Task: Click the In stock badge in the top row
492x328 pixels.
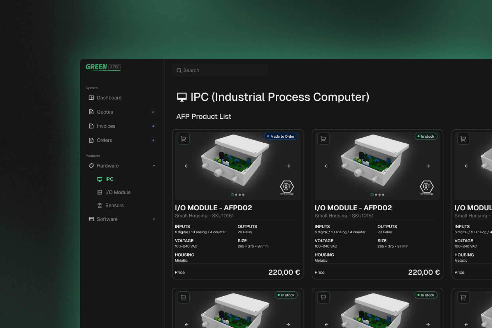Action: point(426,136)
